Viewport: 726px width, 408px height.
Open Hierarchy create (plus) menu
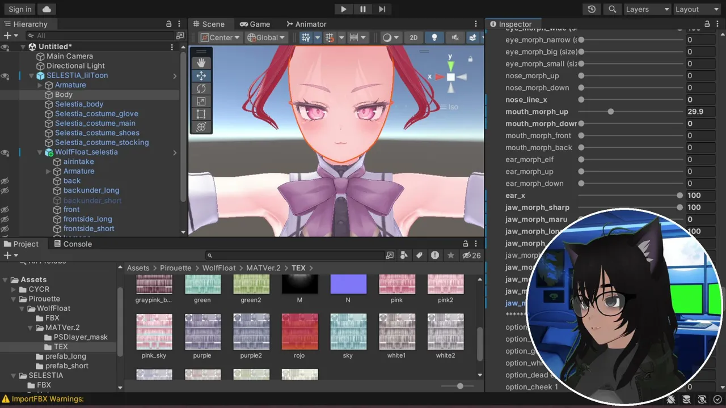(10, 35)
